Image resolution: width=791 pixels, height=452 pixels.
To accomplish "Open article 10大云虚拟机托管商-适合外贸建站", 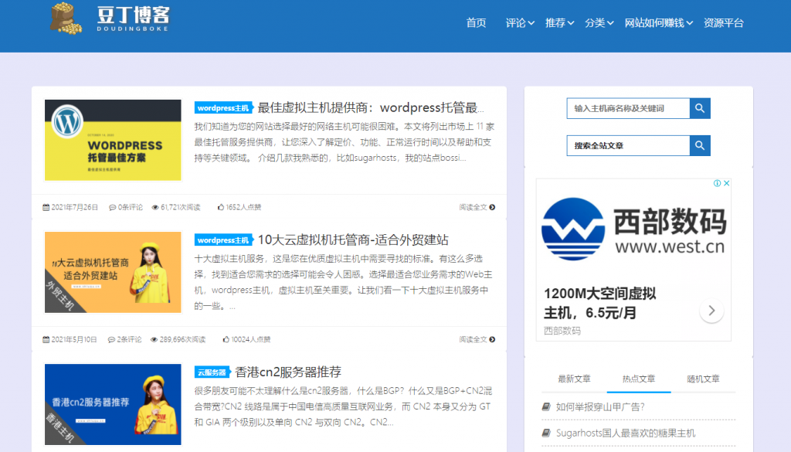I will pos(353,240).
